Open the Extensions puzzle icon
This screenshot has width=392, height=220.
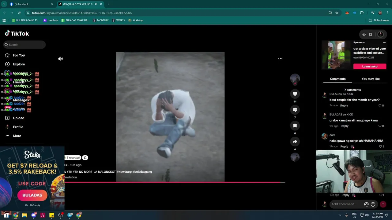click(362, 13)
